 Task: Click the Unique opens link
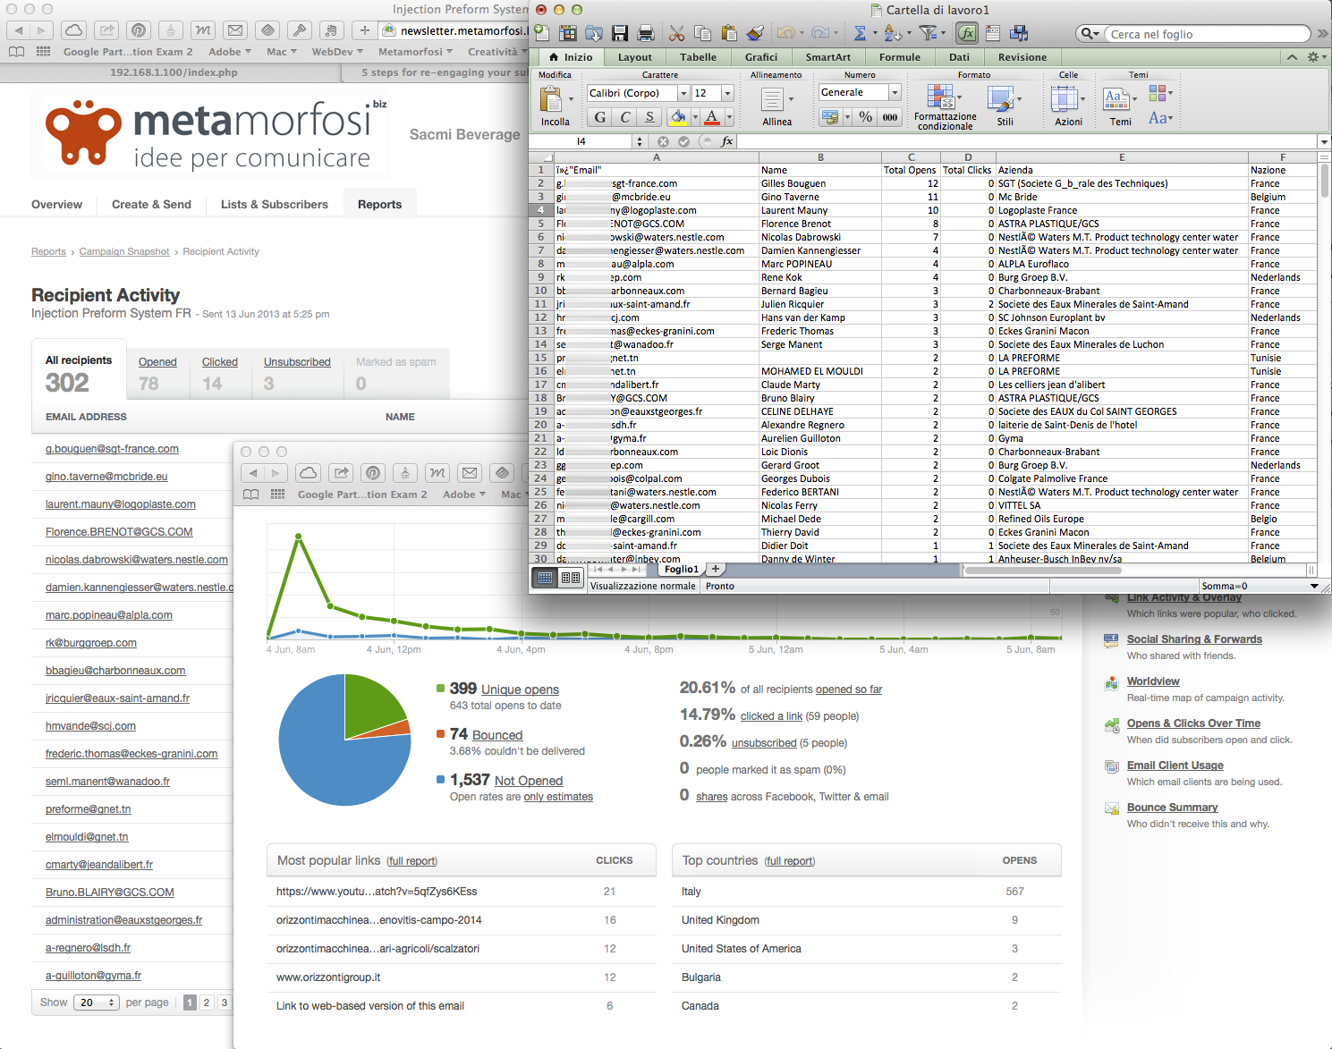520,689
